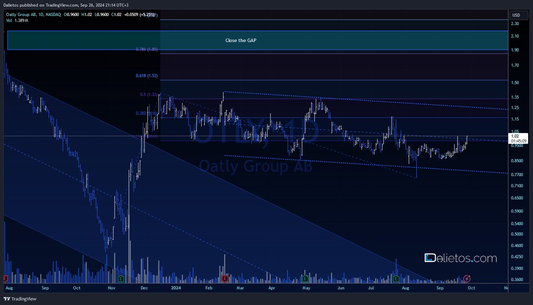Click the +0.0509 (+5.25%) change value
This screenshot has width=533, height=305.
tap(139, 15)
